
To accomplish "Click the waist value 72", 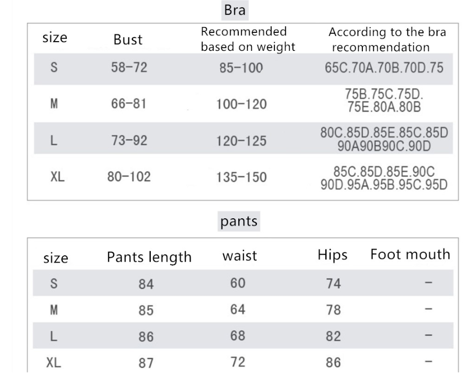I will coord(238,362).
